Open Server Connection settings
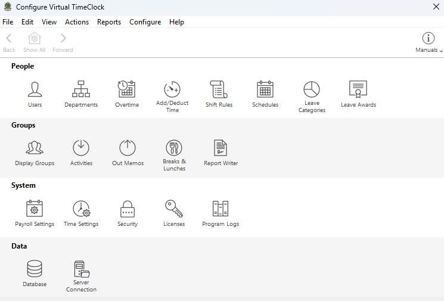Viewport: 444px width, 301px height. (81, 277)
